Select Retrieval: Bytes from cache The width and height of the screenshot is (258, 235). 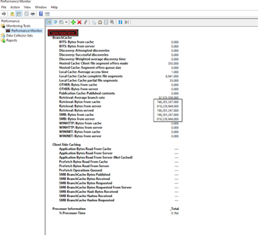point(80,102)
